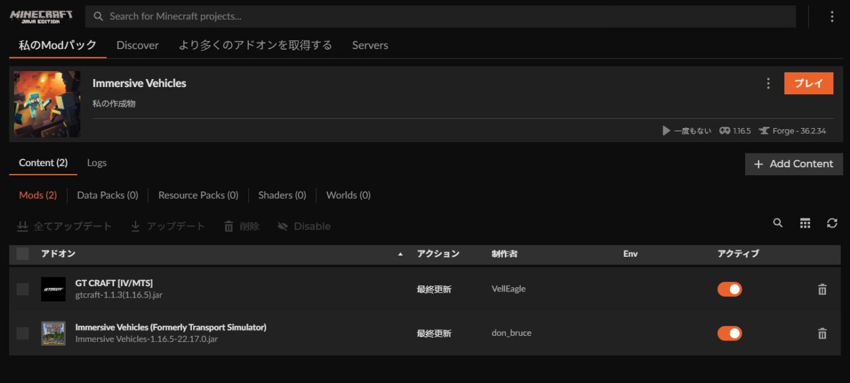
Task: Switch to the 私のModパック tab
Action: tap(58, 45)
